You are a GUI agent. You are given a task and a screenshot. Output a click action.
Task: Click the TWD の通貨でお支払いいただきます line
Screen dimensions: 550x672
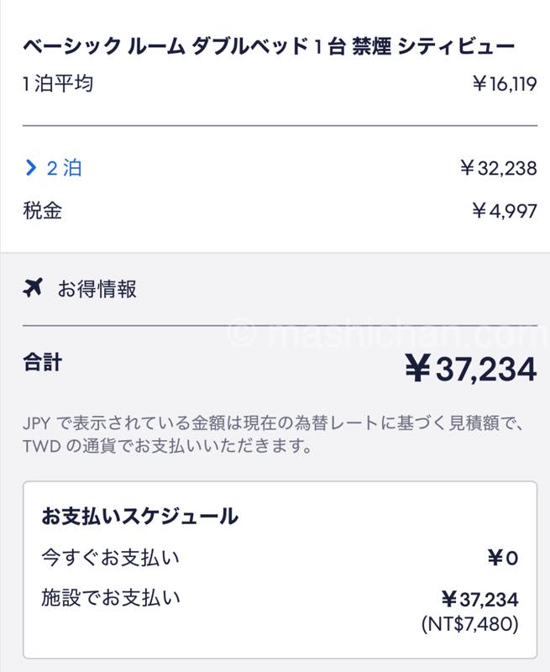coord(168,447)
